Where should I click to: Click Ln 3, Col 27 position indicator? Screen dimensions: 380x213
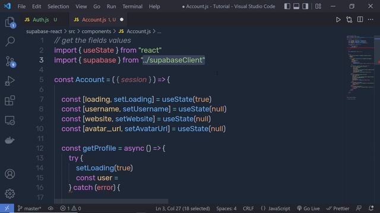[x=183, y=208]
